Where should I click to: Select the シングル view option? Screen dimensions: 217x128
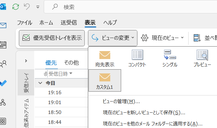pos(169,58)
